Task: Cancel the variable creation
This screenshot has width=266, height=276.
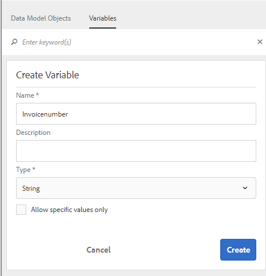Action: click(x=98, y=250)
